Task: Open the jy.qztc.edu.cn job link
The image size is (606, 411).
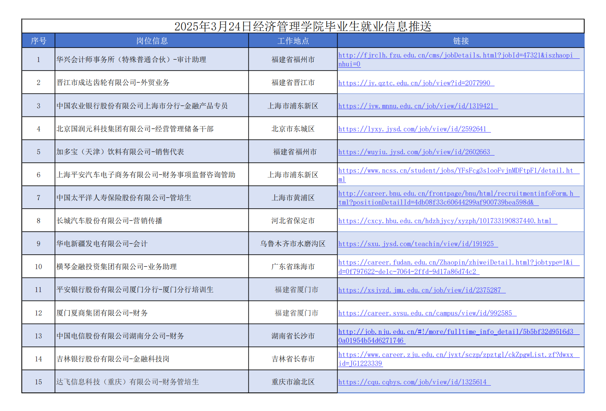Action: [x=414, y=83]
